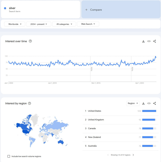Select United Kingdom in the region list
This screenshot has width=161, height=162.
point(96,120)
